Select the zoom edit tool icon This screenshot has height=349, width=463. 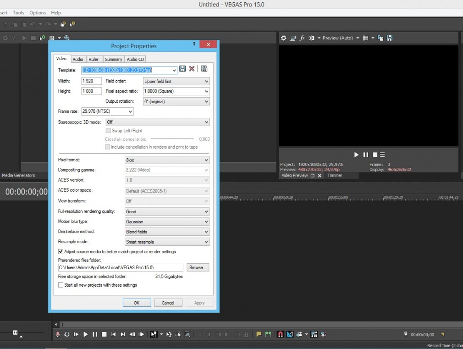pyautogui.click(x=187, y=334)
